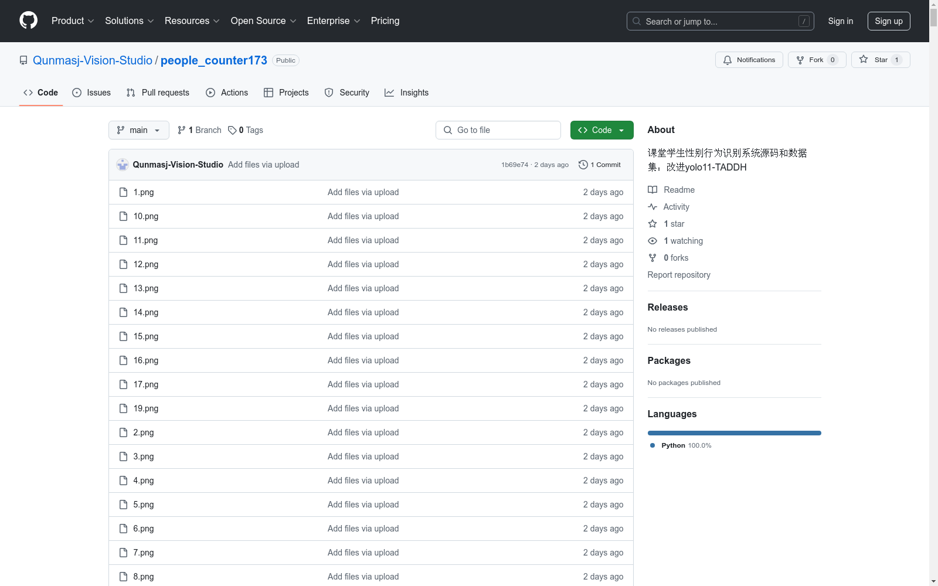Expand the Enterprise menu
Image resolution: width=938 pixels, height=586 pixels.
[334, 21]
